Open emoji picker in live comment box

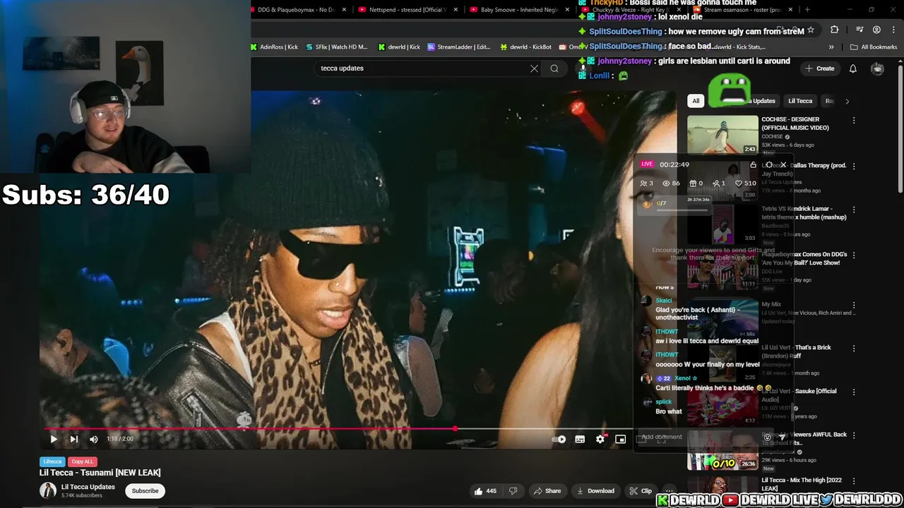coord(767,437)
